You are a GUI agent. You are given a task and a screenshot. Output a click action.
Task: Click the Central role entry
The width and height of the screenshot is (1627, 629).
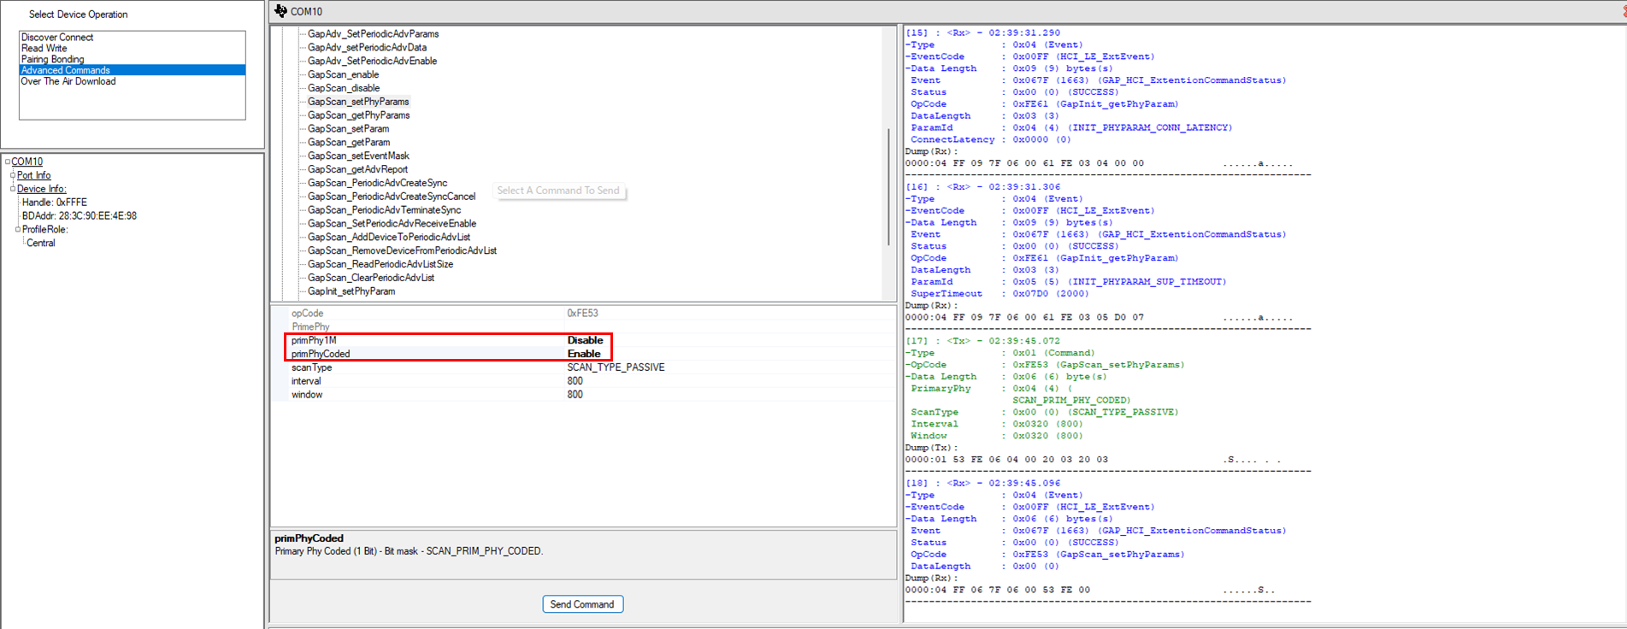coord(40,244)
